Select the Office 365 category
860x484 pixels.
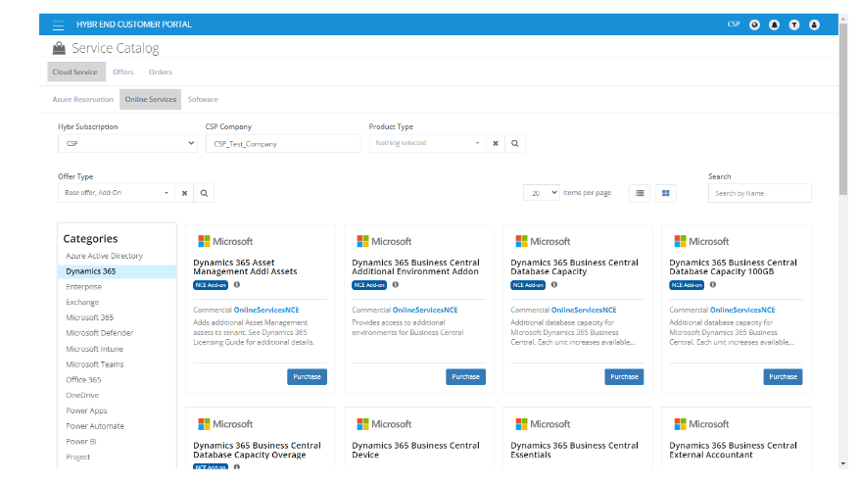click(83, 380)
